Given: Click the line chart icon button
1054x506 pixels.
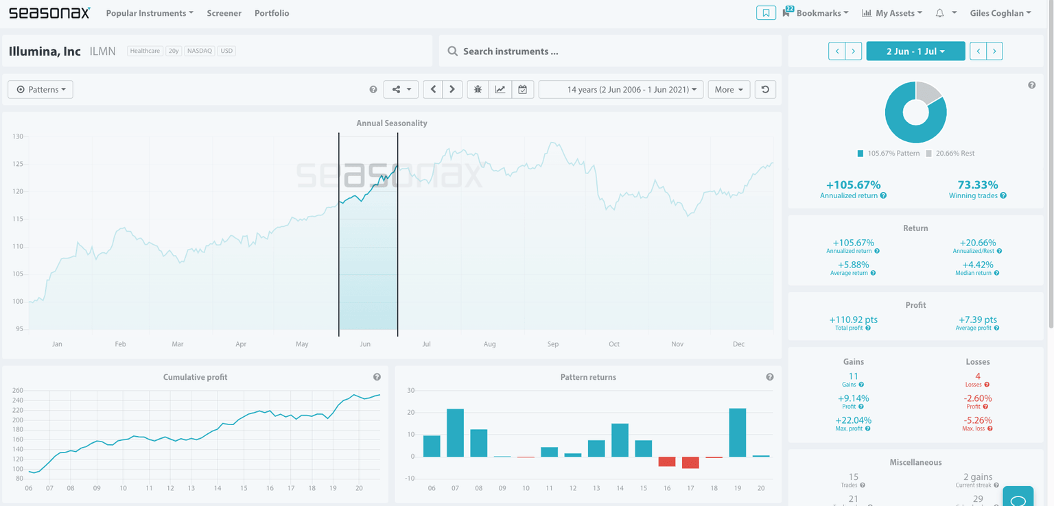Looking at the screenshot, I should point(500,90).
